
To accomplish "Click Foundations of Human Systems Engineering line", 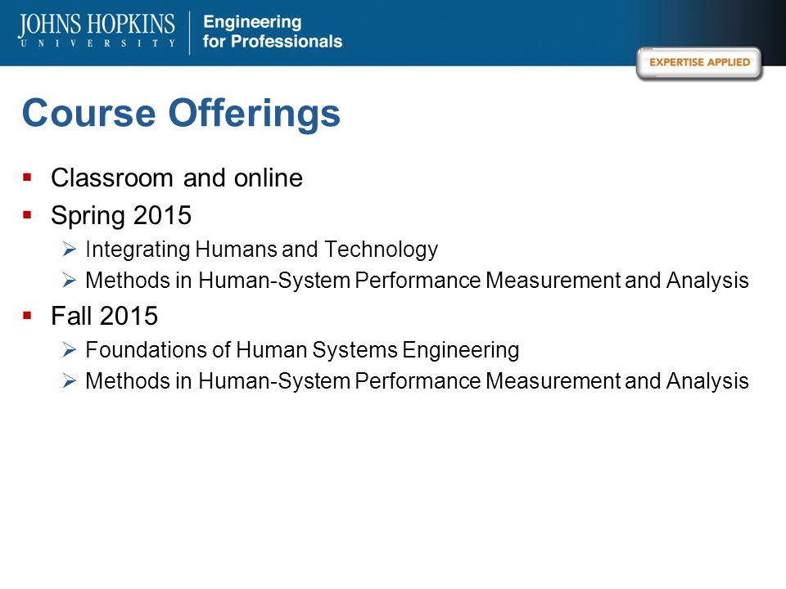I will click(302, 350).
